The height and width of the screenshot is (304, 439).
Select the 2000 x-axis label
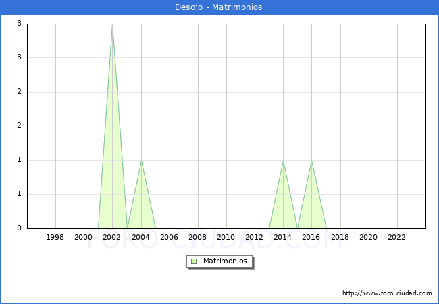coord(84,238)
